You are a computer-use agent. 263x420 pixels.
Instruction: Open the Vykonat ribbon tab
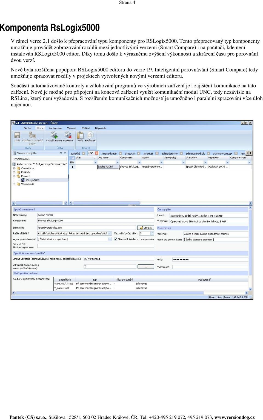pyautogui.click(x=72, y=128)
